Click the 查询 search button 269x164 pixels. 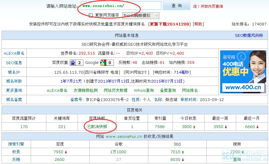tap(177, 6)
